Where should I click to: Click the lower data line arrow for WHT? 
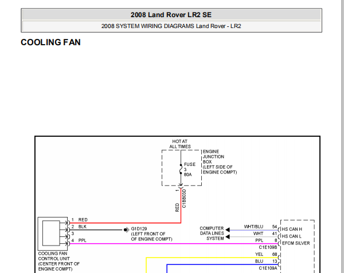(228, 237)
